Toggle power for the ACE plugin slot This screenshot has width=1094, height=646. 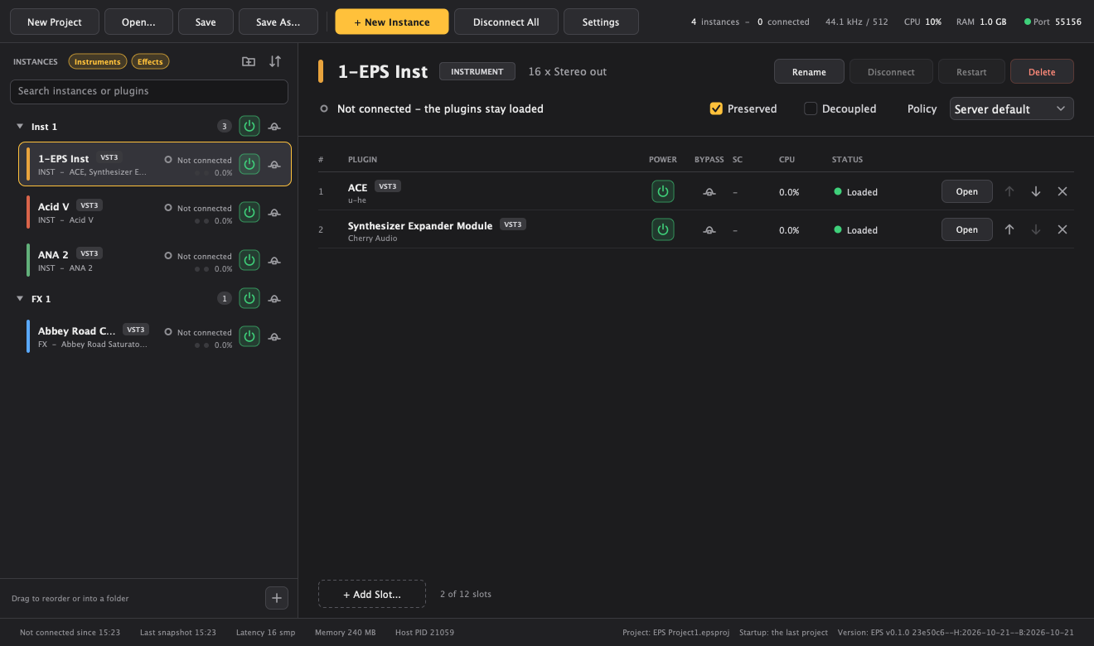(x=663, y=191)
